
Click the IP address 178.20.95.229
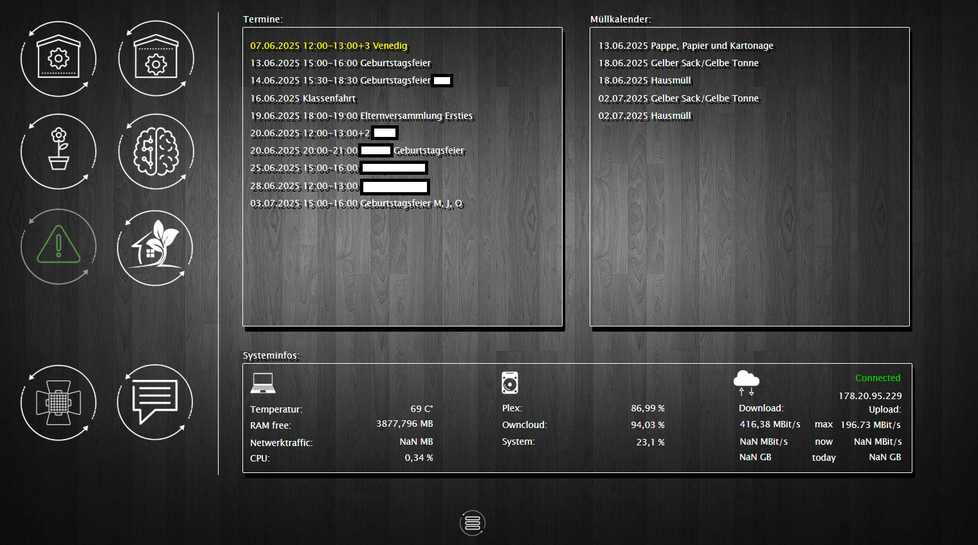869,396
